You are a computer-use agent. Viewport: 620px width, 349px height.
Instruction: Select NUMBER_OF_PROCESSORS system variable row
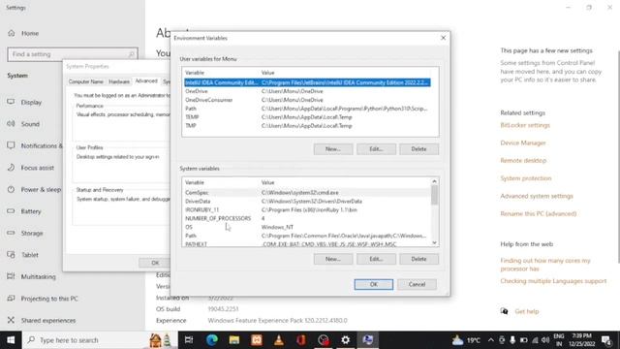click(x=307, y=218)
